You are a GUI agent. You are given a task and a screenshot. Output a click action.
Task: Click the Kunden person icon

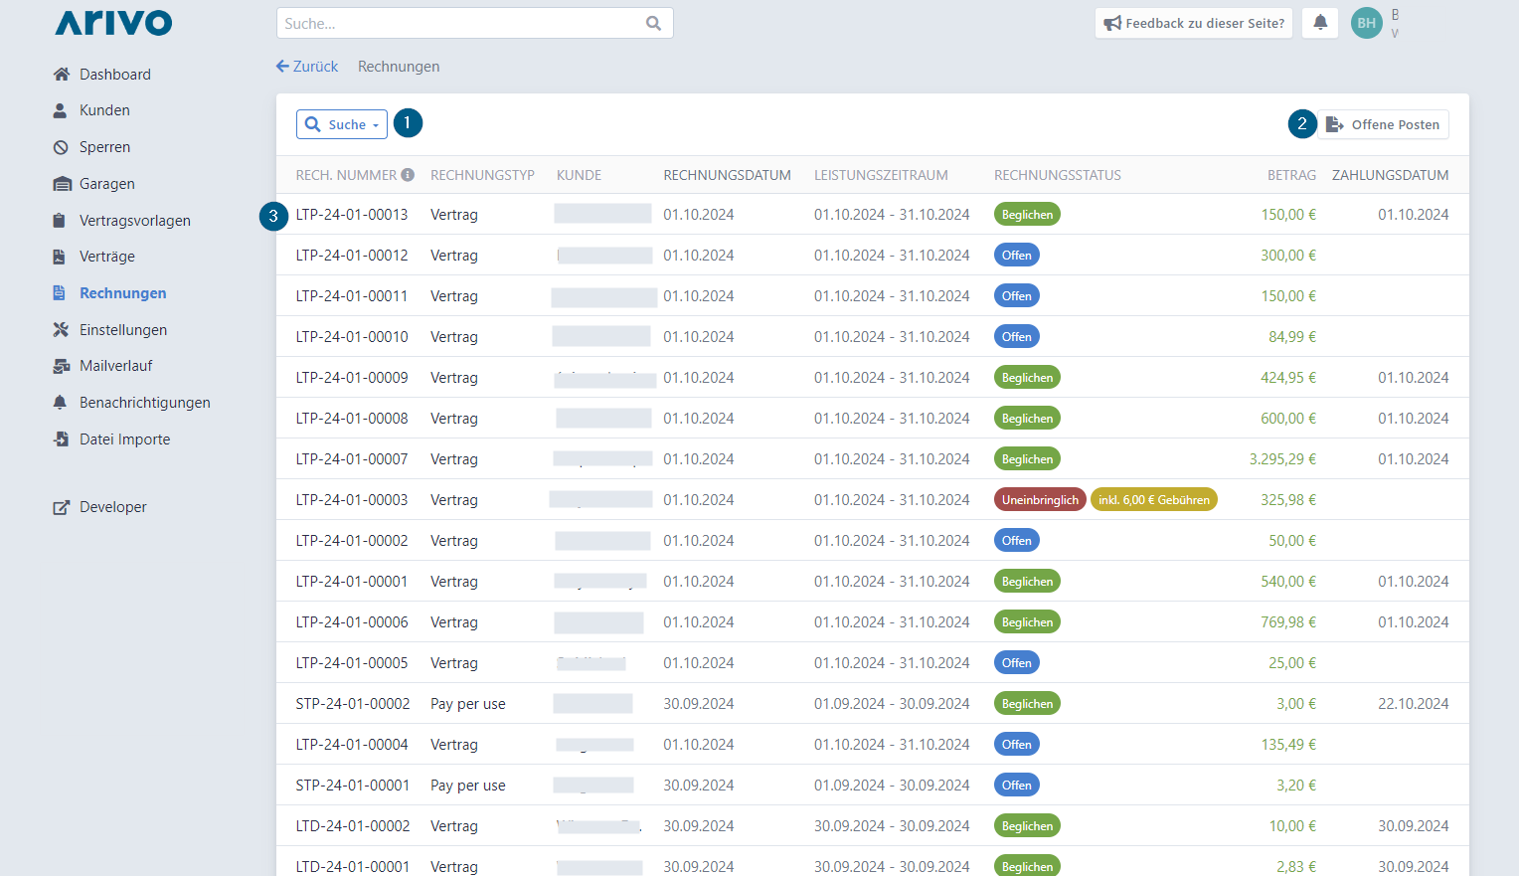click(x=61, y=110)
